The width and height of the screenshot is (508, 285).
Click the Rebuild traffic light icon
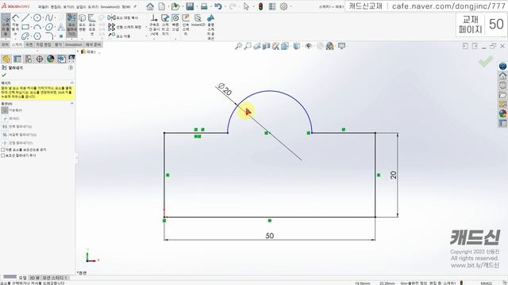click(x=261, y=6)
